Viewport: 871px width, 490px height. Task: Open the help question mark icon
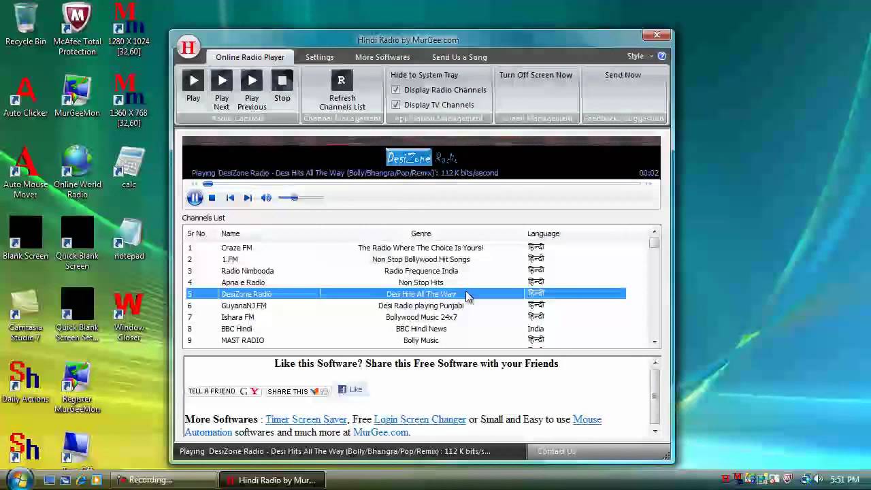point(661,56)
